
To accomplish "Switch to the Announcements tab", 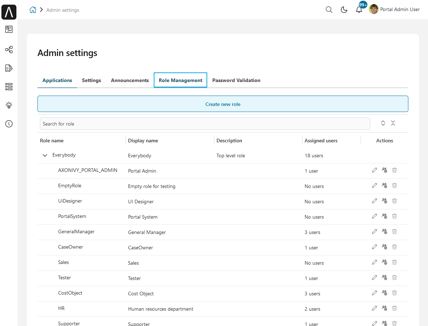I will point(130,80).
